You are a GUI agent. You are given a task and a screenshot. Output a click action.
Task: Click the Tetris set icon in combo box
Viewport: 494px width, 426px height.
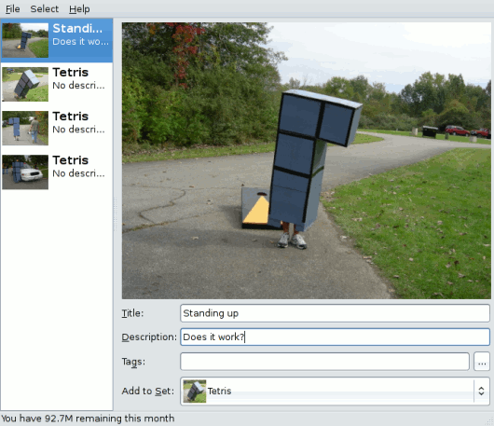click(195, 391)
